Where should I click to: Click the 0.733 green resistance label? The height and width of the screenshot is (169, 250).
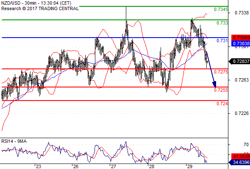click(222, 23)
